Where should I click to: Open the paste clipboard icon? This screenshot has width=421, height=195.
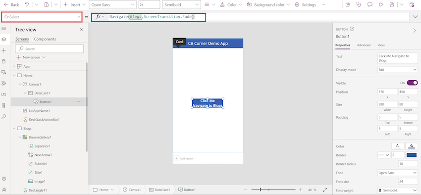click(x=47, y=5)
